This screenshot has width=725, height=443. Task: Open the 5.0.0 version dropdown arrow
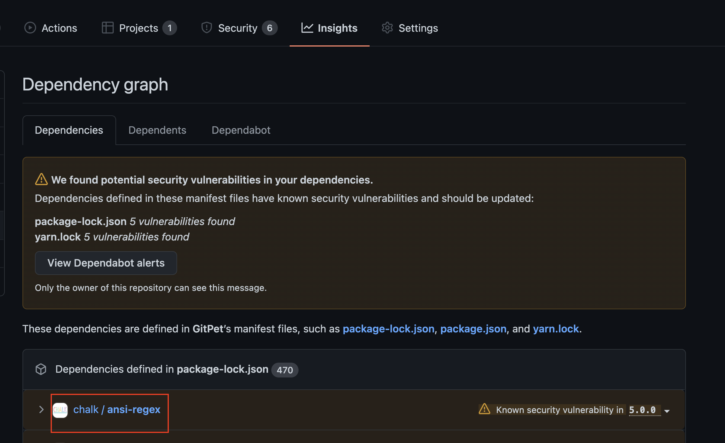click(667, 411)
